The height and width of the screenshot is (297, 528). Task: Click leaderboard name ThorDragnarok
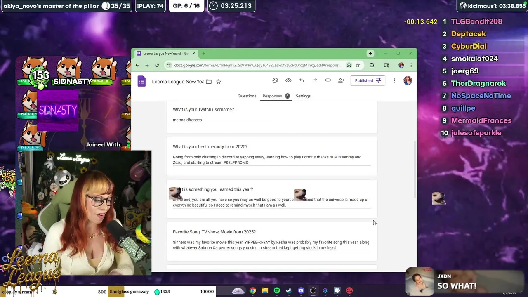tap(478, 83)
